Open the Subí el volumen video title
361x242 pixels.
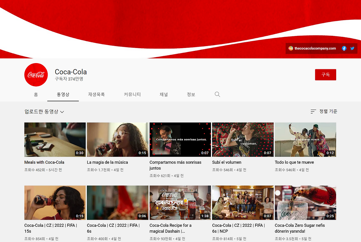tap(227, 162)
